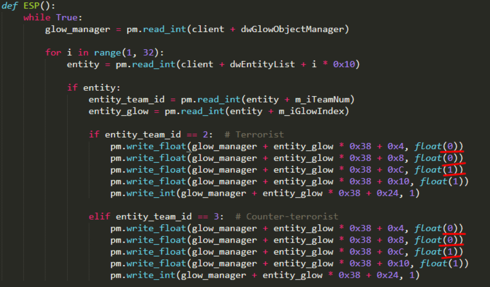Click dwEntityList in entity assignment
This screenshot has width=490, height=287.
tap(262, 64)
